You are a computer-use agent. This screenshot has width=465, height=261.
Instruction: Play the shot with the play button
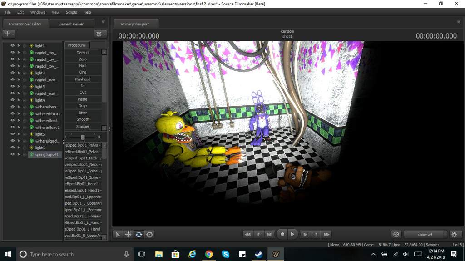(x=292, y=234)
